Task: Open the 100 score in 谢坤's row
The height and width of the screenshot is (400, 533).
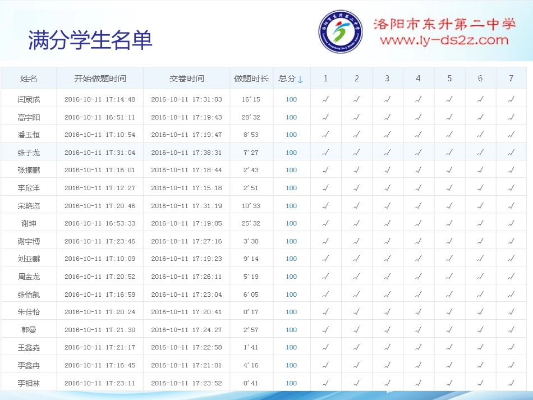Action: click(x=291, y=223)
